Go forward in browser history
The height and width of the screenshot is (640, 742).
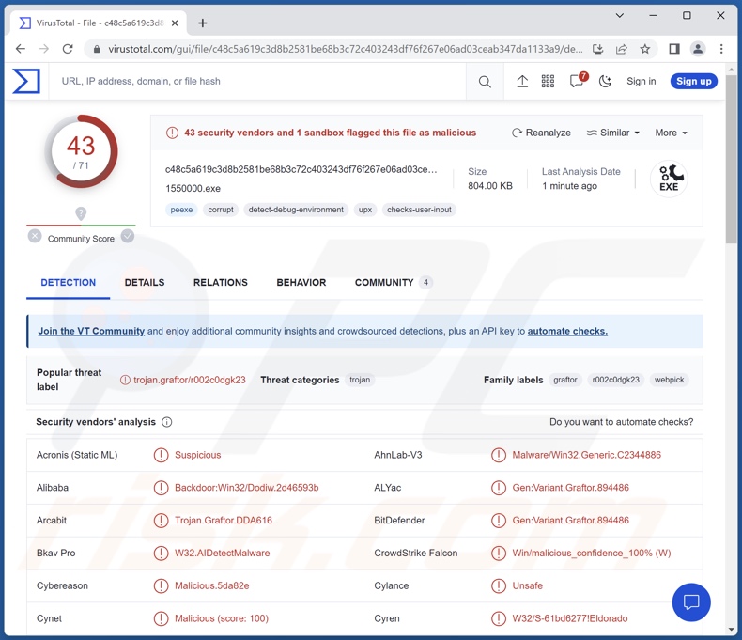coord(44,49)
